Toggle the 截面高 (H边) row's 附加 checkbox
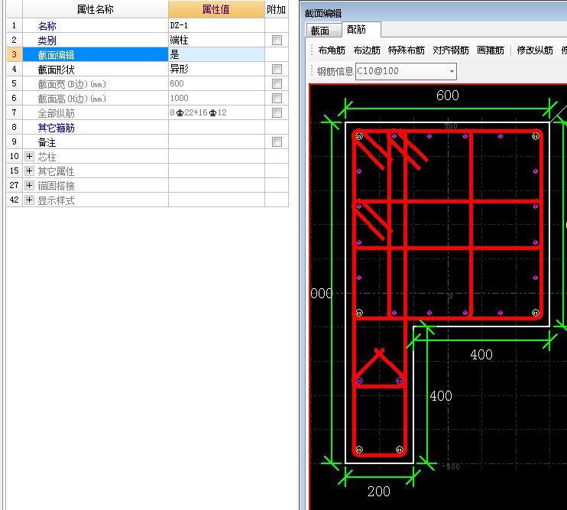Viewport: 567px width, 510px height. pyautogui.click(x=277, y=98)
